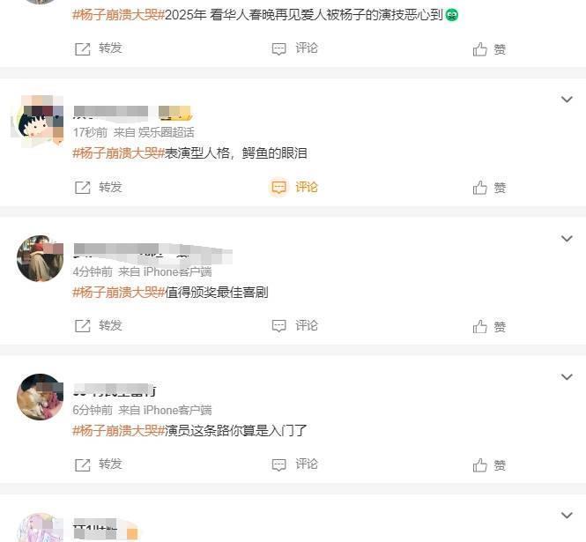Open comment icon under 鳄鱼的眼泪 post
The image size is (586, 542).
click(x=278, y=187)
